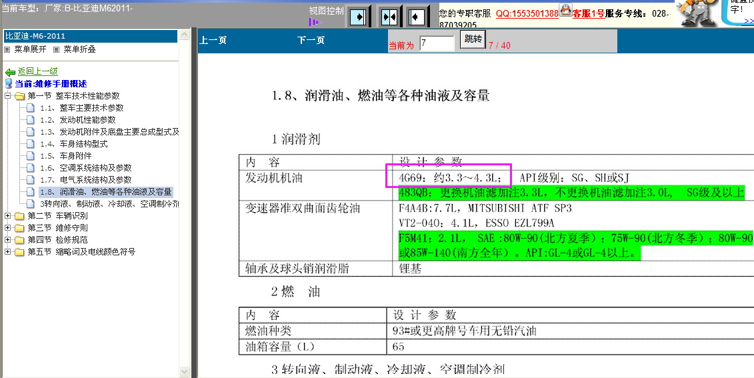The height and width of the screenshot is (378, 754).
Task: Click the 当前:维修手册概述 label
Action: coord(51,84)
